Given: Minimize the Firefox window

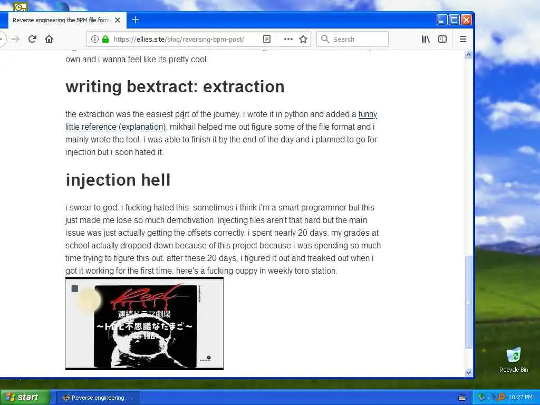Looking at the screenshot, I should 441,20.
